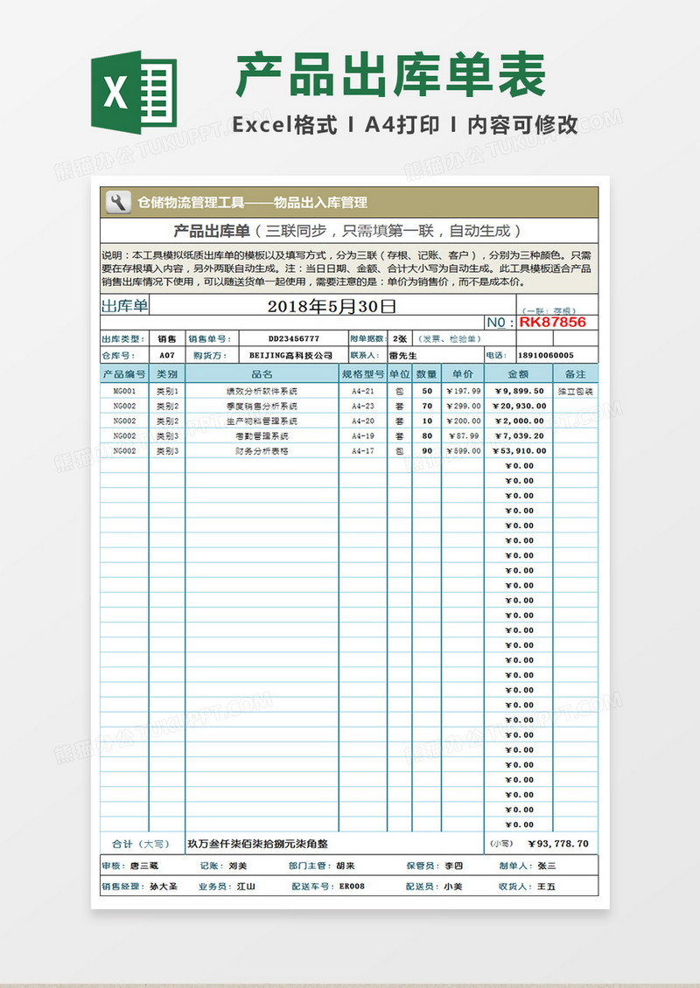Screen dimensions: 700x988
Task: Click the buyer cell BEIJING高科技公司
Action: (x=290, y=355)
